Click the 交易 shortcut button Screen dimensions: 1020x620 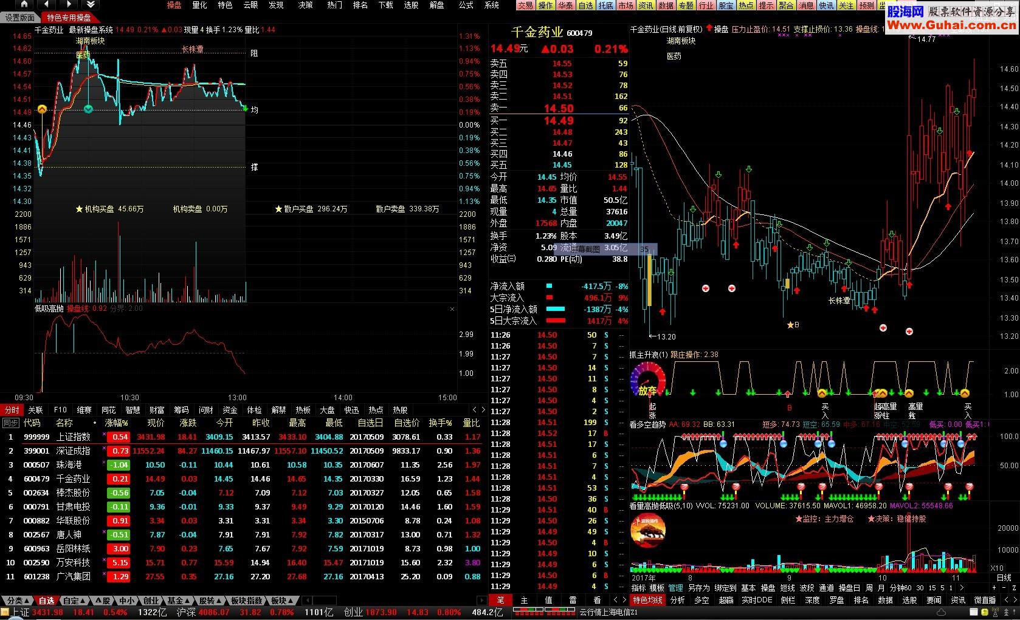tap(525, 5)
